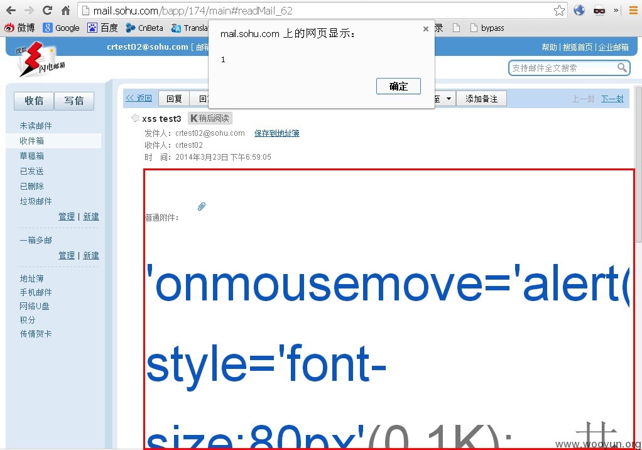Click the blank page bookmark before bypass
Image resolution: width=642 pixels, height=450 pixels.
[456, 28]
